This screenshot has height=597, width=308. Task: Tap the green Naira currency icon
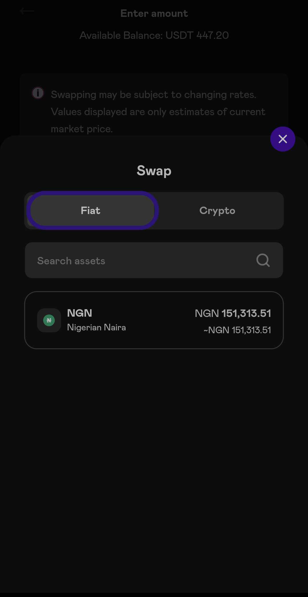tap(49, 320)
